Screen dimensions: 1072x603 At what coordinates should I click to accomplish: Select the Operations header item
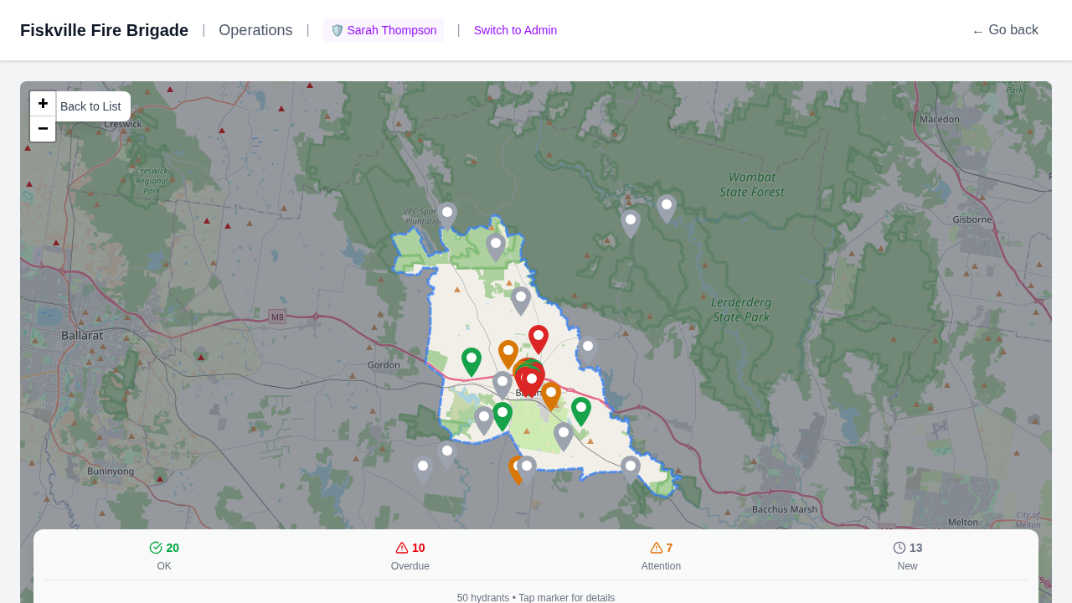(255, 30)
